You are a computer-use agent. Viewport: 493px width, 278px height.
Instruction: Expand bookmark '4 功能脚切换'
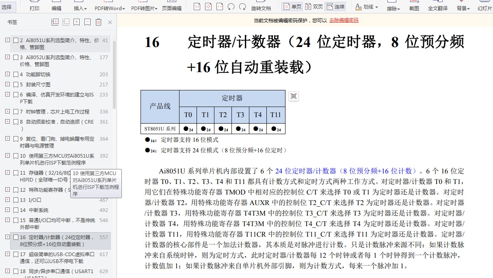[7, 74]
